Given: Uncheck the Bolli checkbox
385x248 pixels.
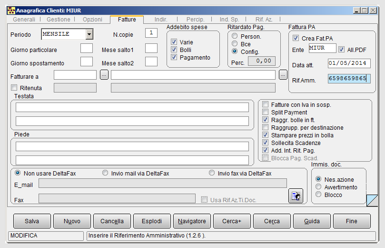Looking at the screenshot, I should click(174, 50).
